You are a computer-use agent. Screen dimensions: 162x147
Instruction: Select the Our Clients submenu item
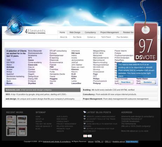point(77,37)
